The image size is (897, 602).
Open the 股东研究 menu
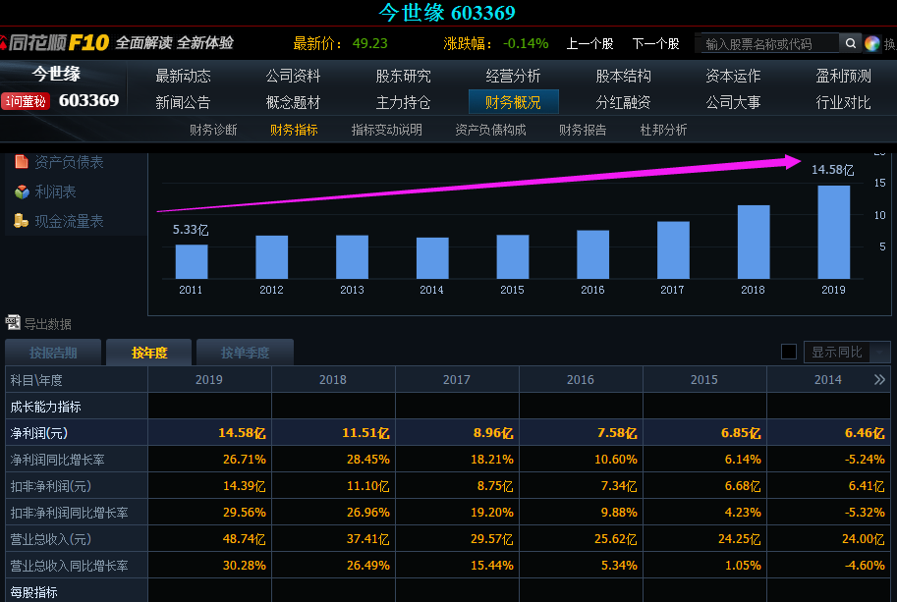[x=403, y=76]
